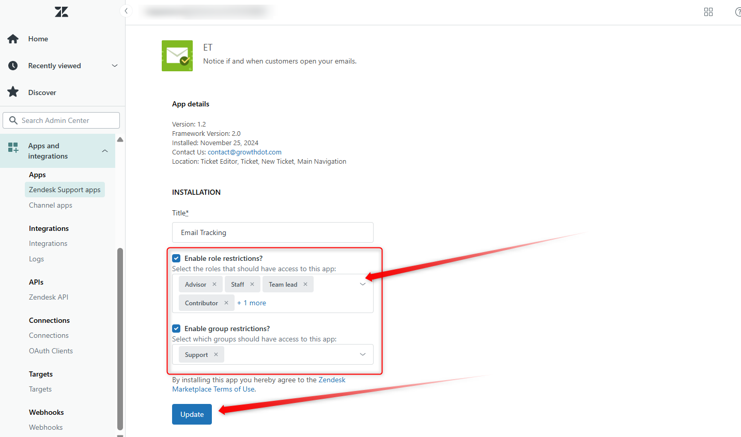Open the Webhooks page
741x437 pixels.
pos(45,427)
